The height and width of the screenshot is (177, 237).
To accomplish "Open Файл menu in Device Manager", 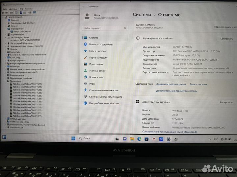I will tap(5, 9).
